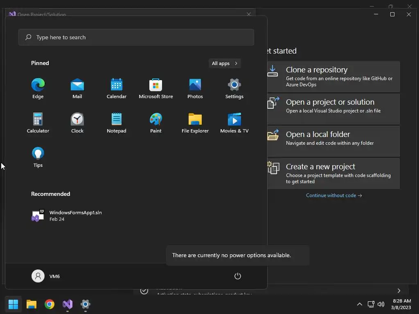Expand the All apps list
Viewport: 419px width, 314px height.
point(225,63)
